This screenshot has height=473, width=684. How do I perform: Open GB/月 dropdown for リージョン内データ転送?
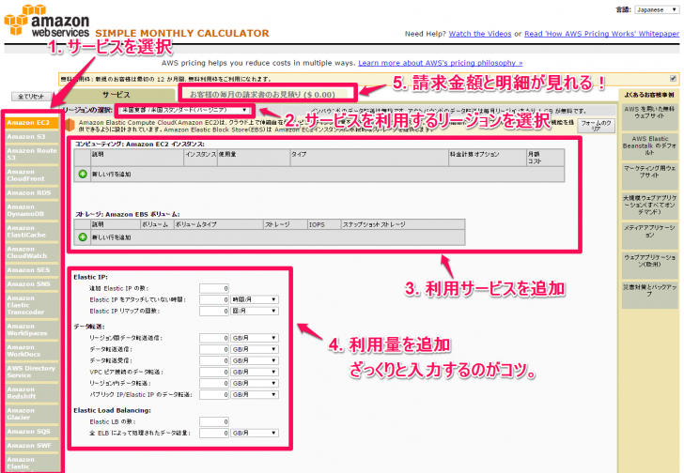pyautogui.click(x=255, y=383)
